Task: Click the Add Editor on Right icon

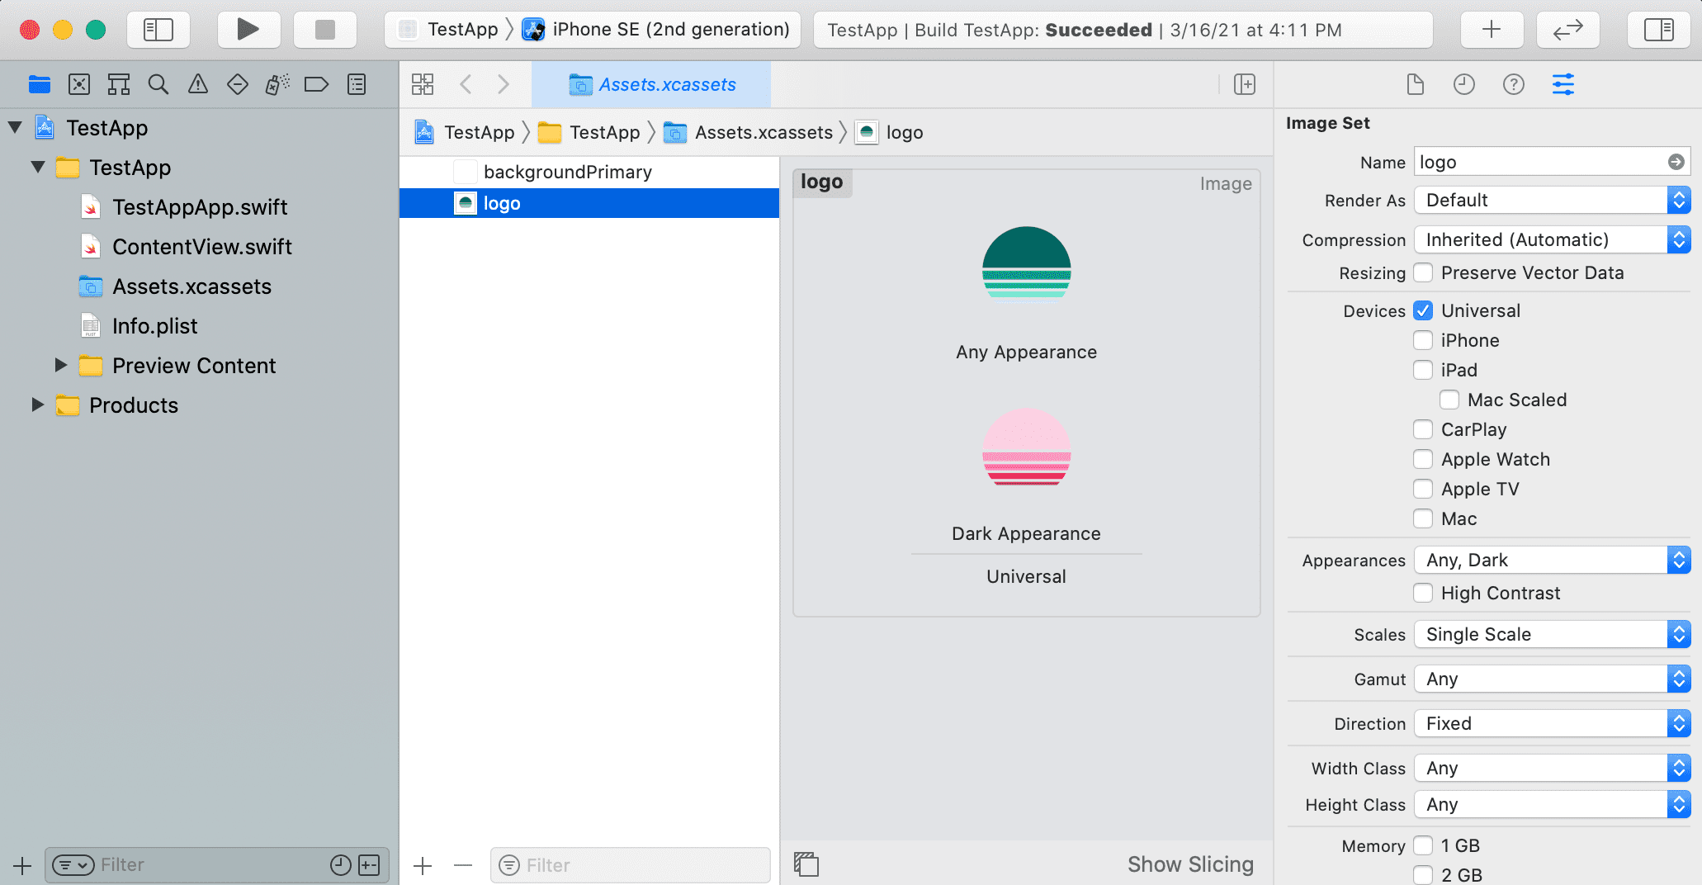Action: 1244,84
